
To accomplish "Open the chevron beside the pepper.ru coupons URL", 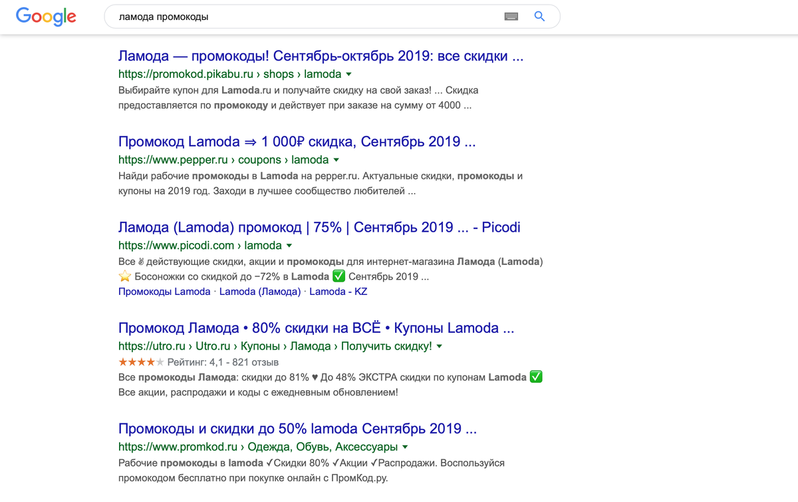I will [x=336, y=159].
